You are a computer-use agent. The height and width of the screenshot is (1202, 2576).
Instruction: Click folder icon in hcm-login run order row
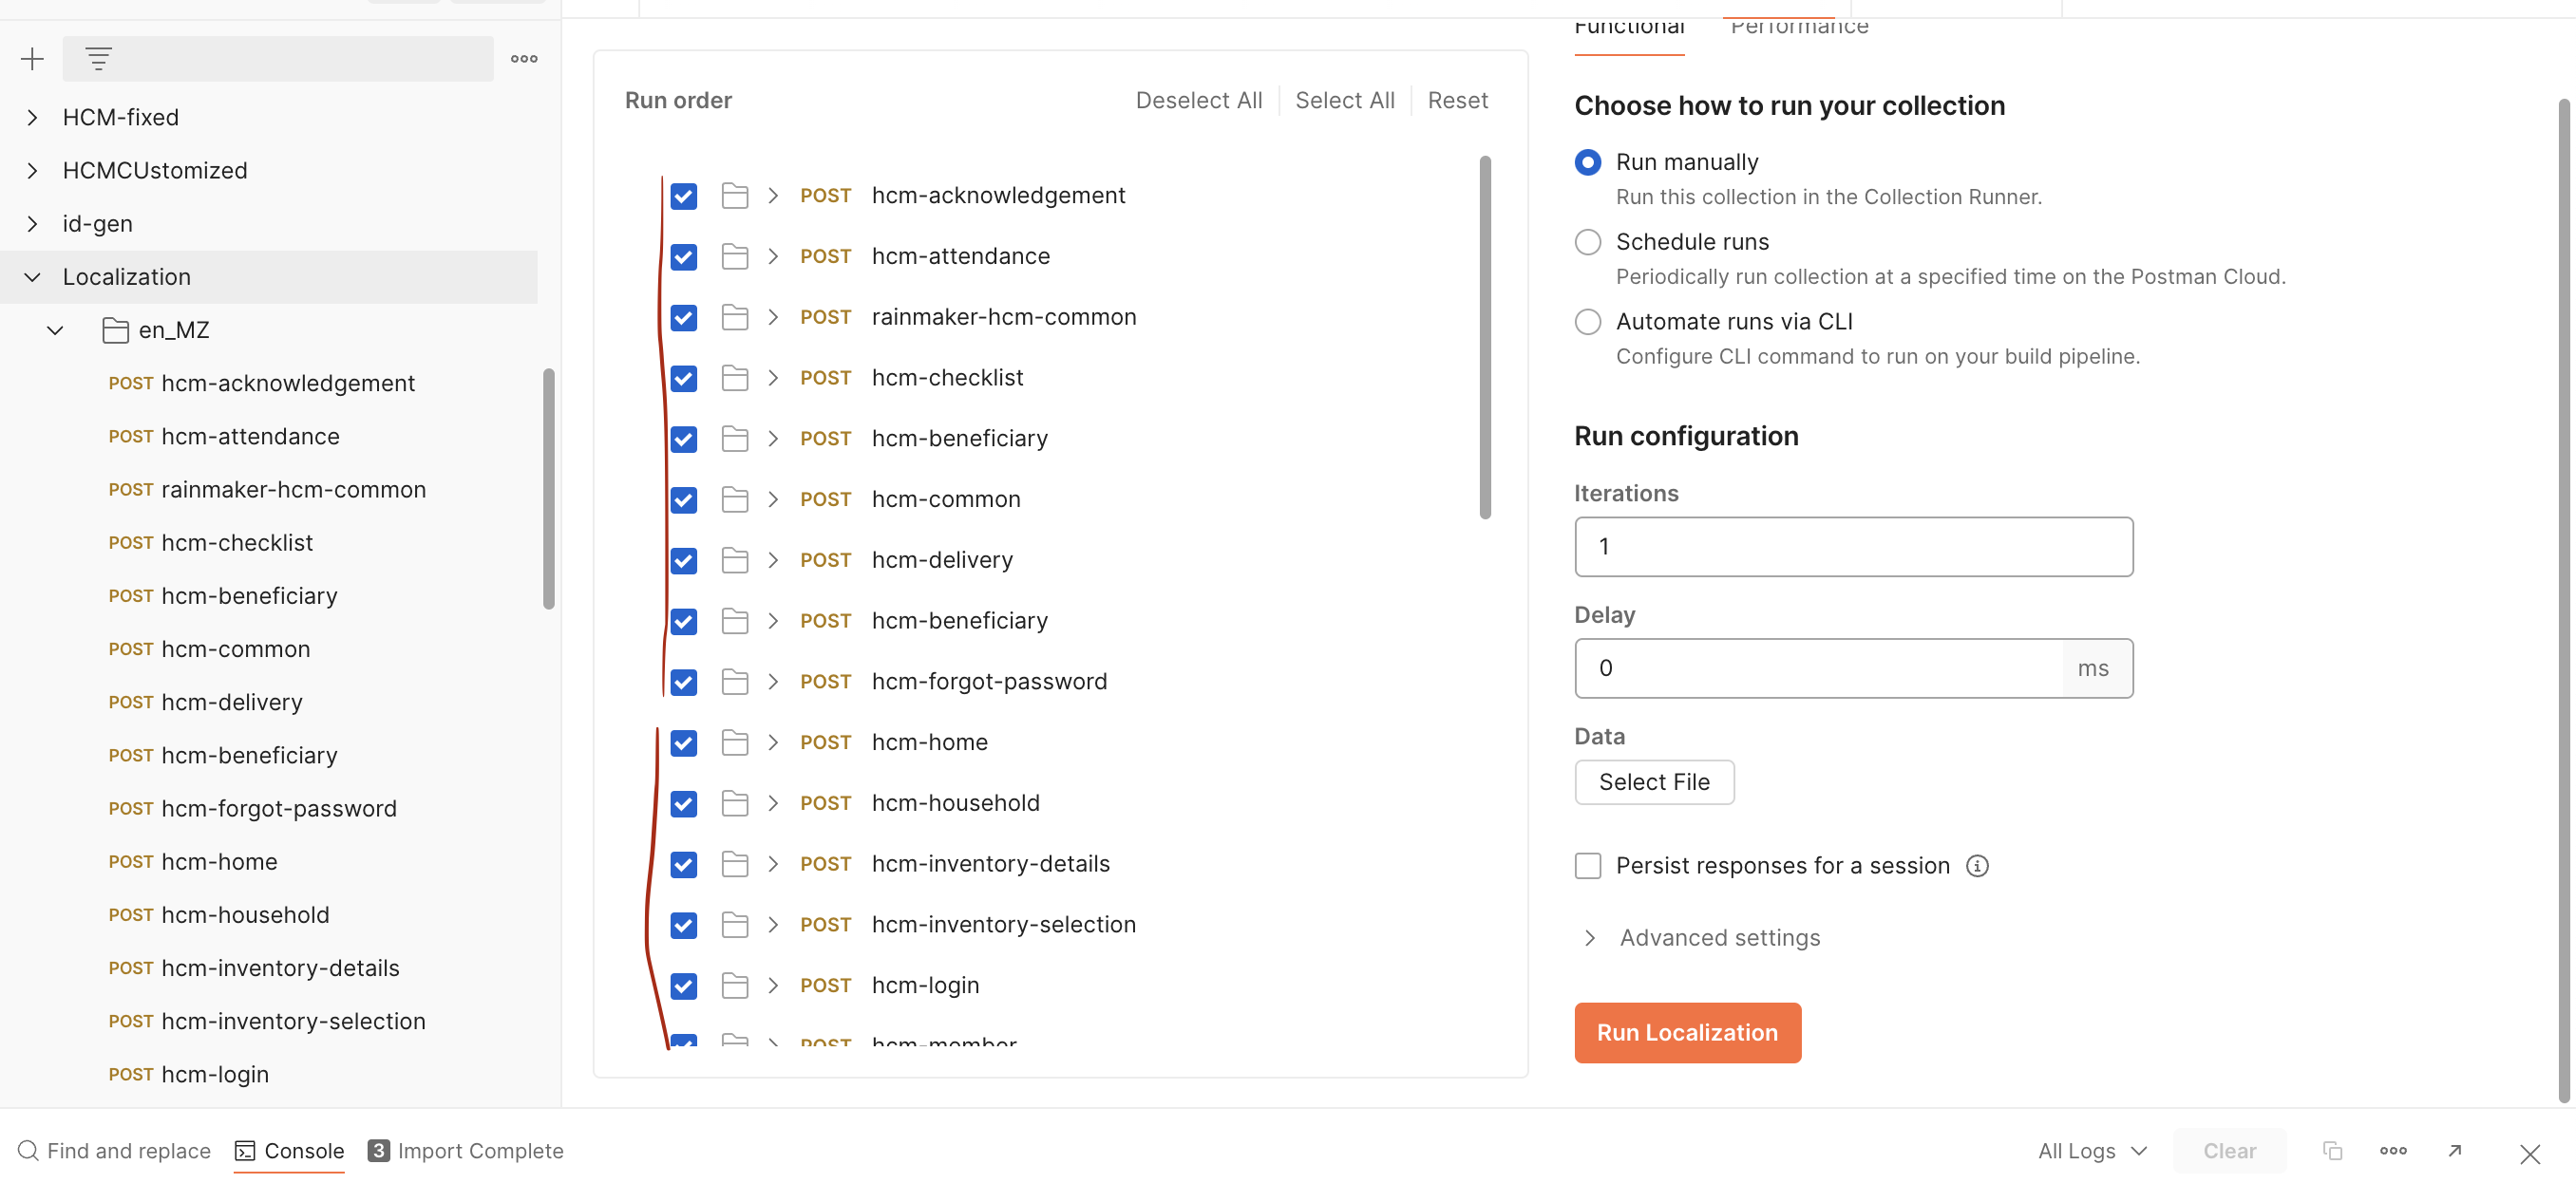(735, 986)
